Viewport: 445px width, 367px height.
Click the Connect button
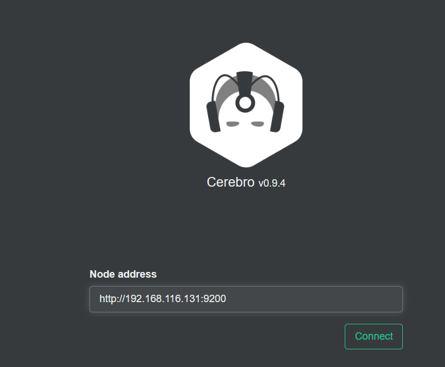(x=373, y=336)
